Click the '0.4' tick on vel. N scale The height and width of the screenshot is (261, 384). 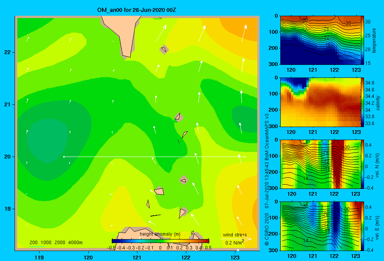pyautogui.click(x=369, y=145)
